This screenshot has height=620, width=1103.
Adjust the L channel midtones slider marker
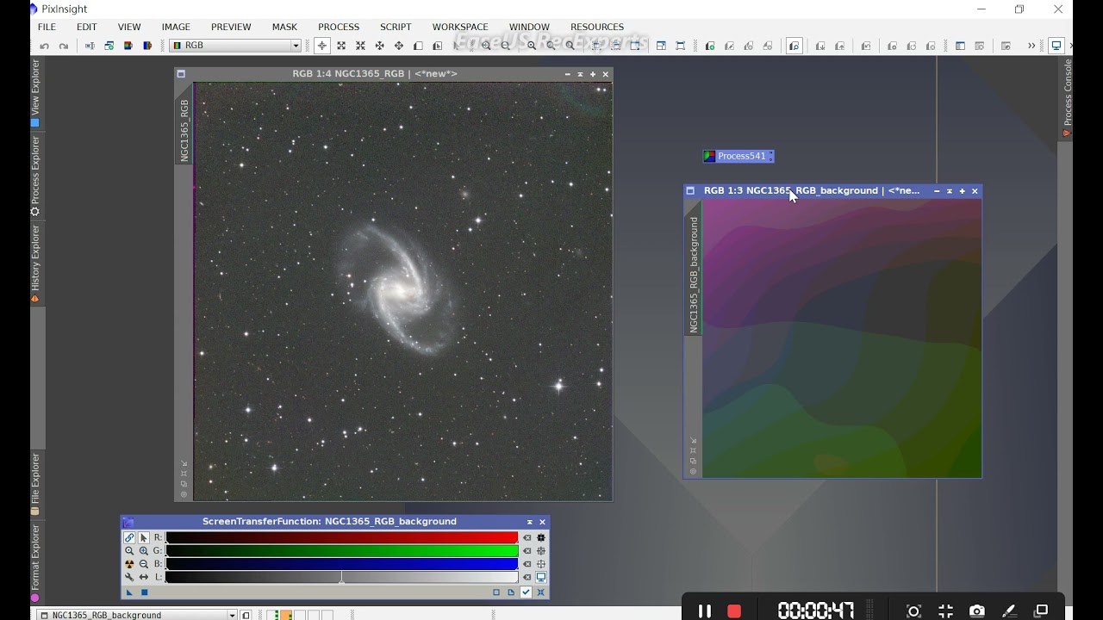pyautogui.click(x=341, y=579)
